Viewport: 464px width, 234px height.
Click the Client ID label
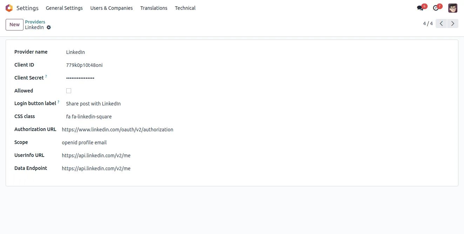[24, 65]
